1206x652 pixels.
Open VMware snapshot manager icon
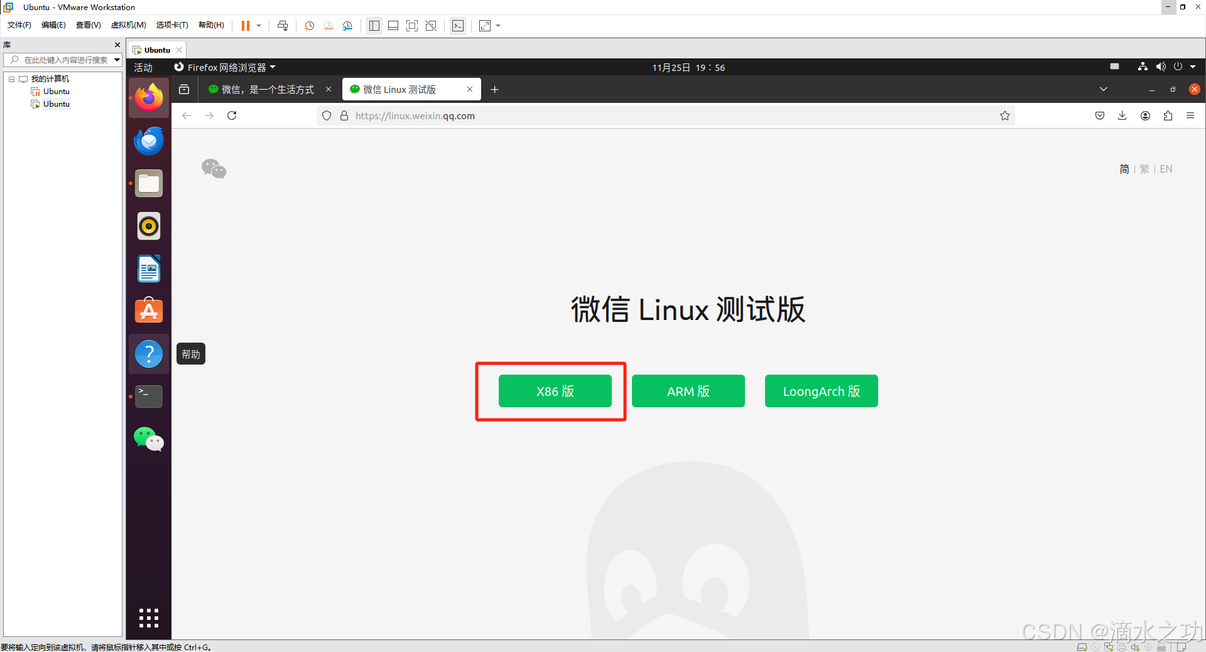pos(347,26)
